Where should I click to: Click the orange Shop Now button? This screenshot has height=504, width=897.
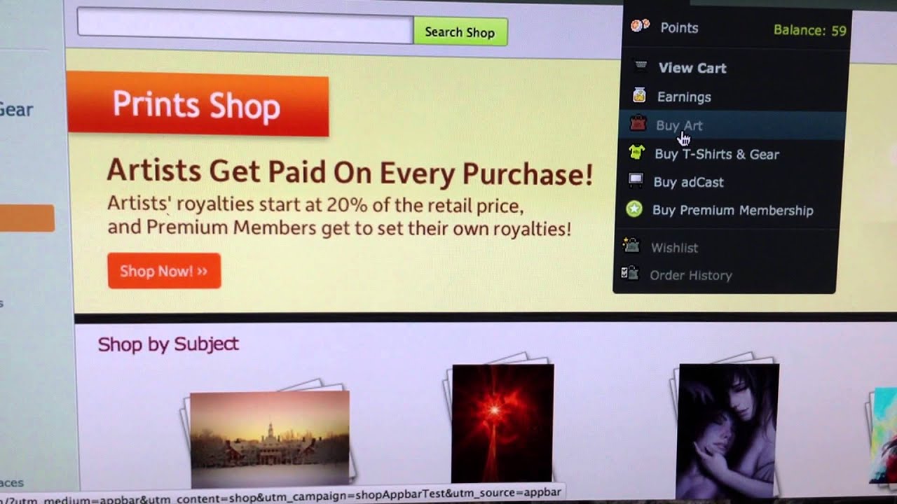click(x=164, y=271)
